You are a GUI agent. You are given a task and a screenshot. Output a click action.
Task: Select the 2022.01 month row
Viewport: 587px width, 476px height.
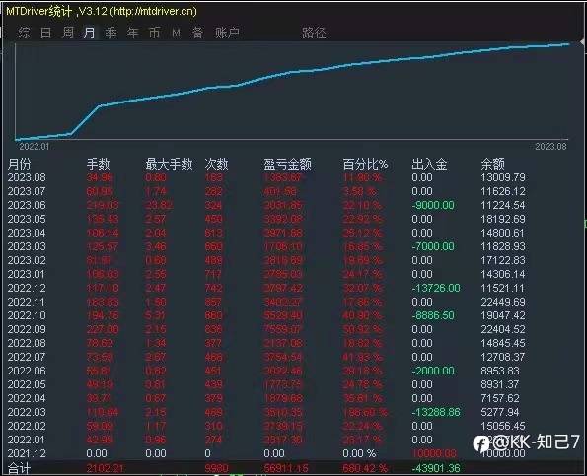pyautogui.click(x=266, y=440)
